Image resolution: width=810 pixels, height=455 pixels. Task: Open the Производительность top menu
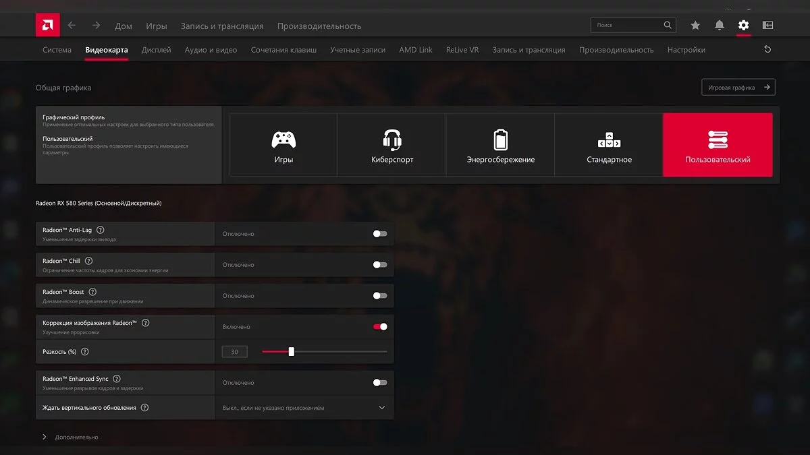point(319,26)
